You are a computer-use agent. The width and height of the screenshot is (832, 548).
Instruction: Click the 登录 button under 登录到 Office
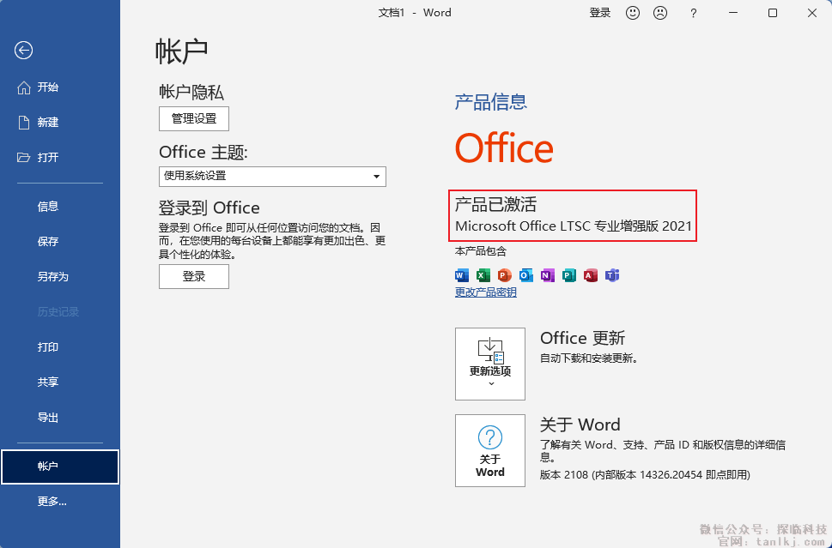click(x=194, y=277)
